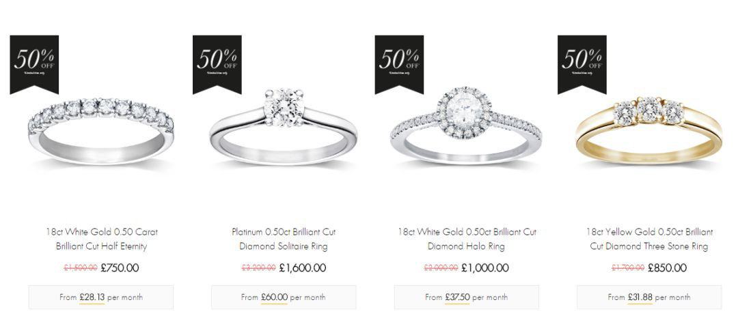Open 18ct White Gold Diamond Halo Ring link
The height and width of the screenshot is (313, 738).
[467, 239]
